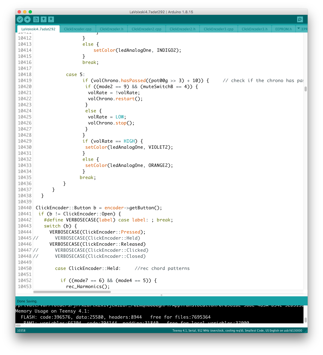Open the ClickEncoder3.cpp tab
Viewport: 323px width, 355px height.
(219, 29)
